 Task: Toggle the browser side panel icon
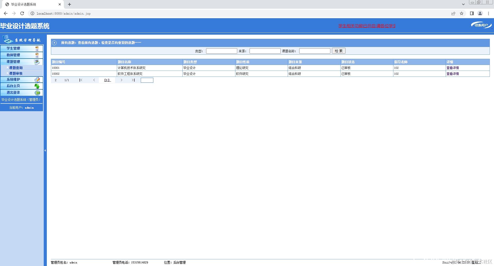472,13
